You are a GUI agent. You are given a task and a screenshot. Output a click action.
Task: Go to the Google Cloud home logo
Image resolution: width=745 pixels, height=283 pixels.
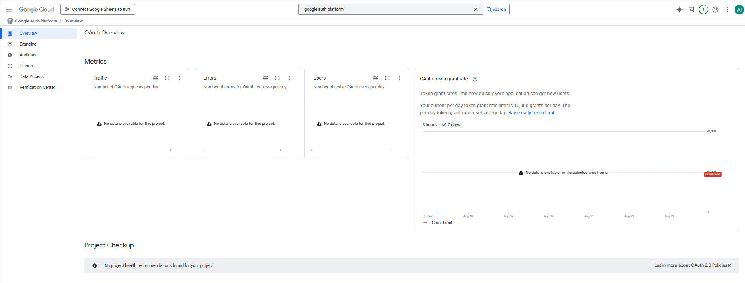(36, 10)
